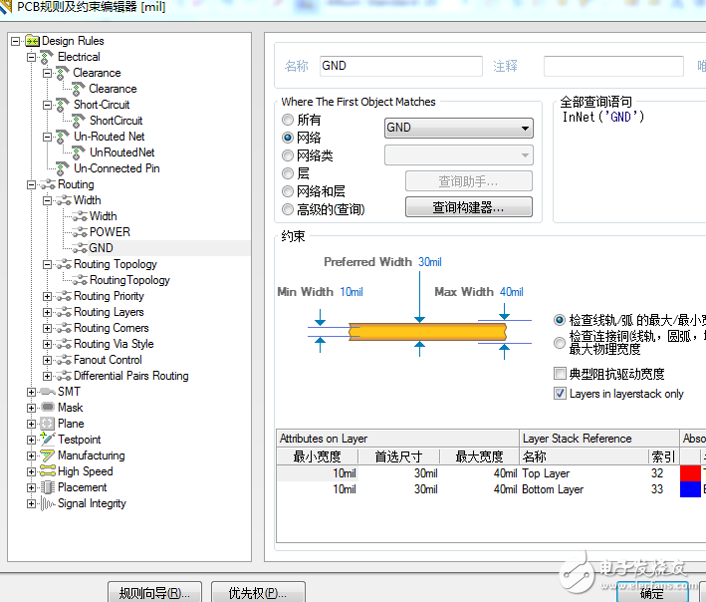Image resolution: width=706 pixels, height=602 pixels.
Task: Uncheck Layers in layerstack only
Action: click(560, 394)
